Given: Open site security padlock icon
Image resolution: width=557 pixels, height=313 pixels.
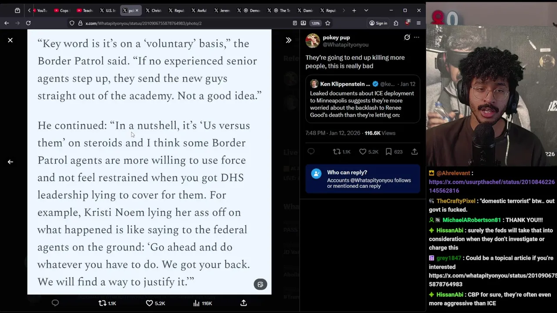Looking at the screenshot, I should point(80,23).
